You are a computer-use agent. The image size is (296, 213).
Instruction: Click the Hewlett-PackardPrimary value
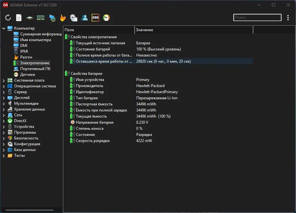tap(157, 92)
